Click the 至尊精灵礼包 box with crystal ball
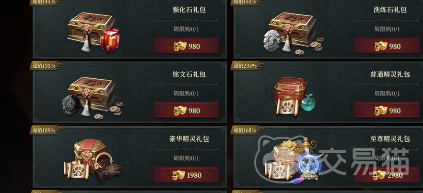This screenshot has height=193, width=423. click(x=294, y=161)
